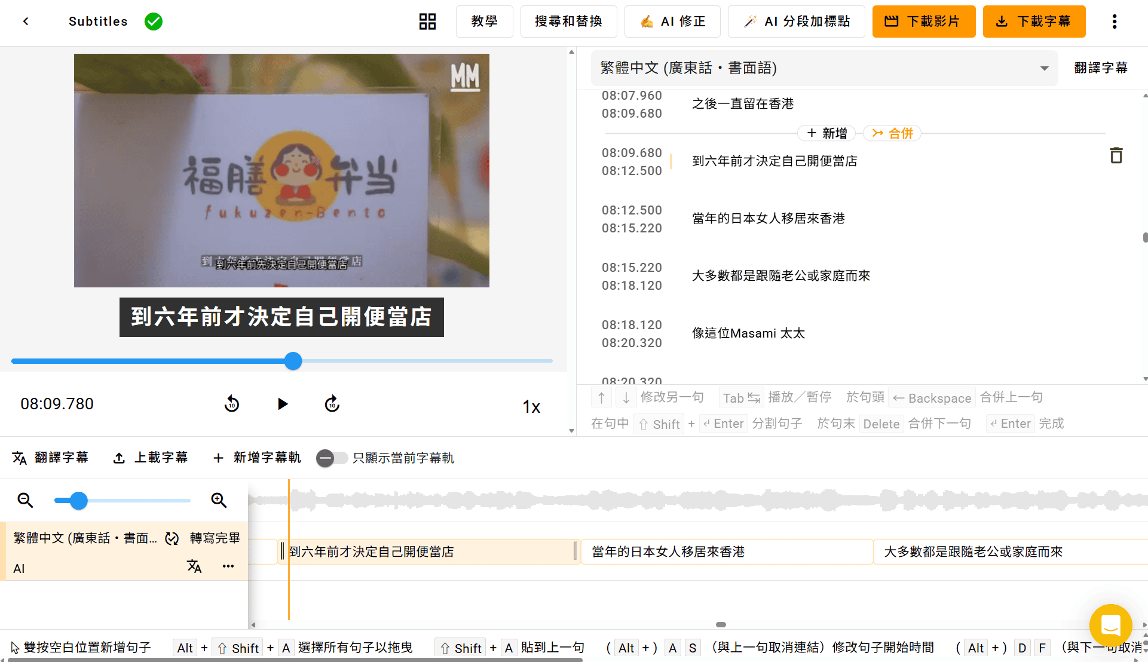
Task: Change the 1x playback speed
Action: tap(531, 407)
